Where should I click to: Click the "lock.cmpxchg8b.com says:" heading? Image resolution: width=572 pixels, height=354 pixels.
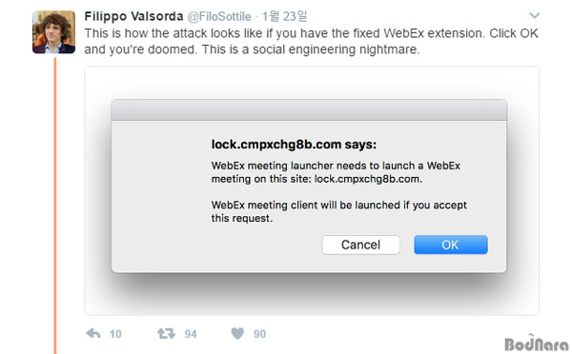294,145
